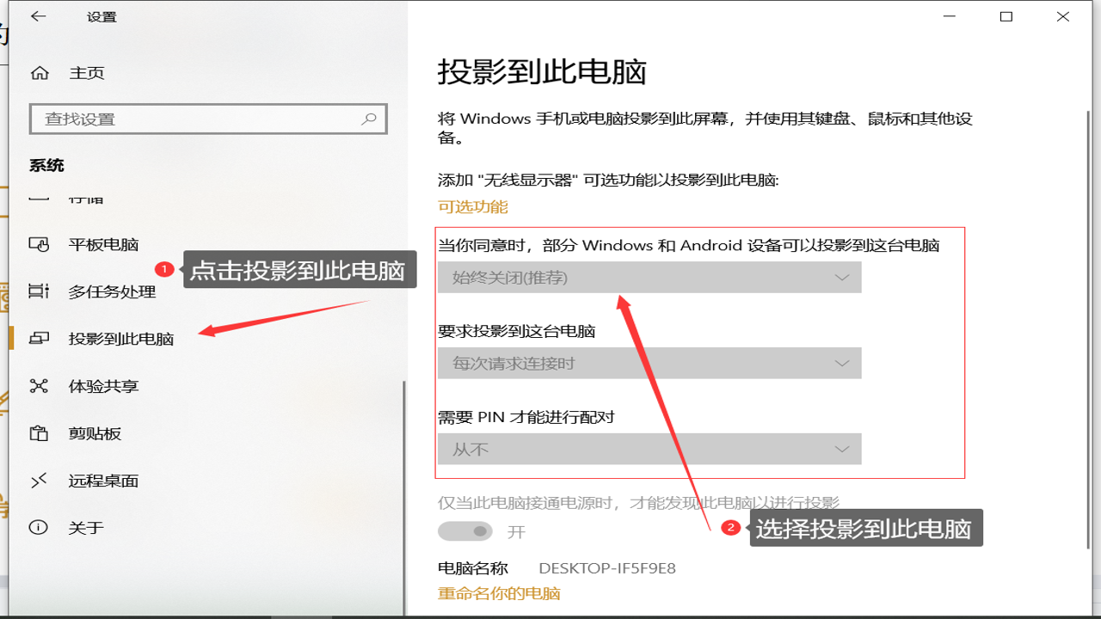Click the 电脑名称 label

[473, 568]
